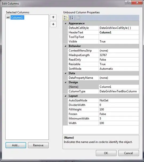The width and height of the screenshot is (144, 162).
Task: Click the textbox column icon beside Column1
Action: [x=8, y=17]
